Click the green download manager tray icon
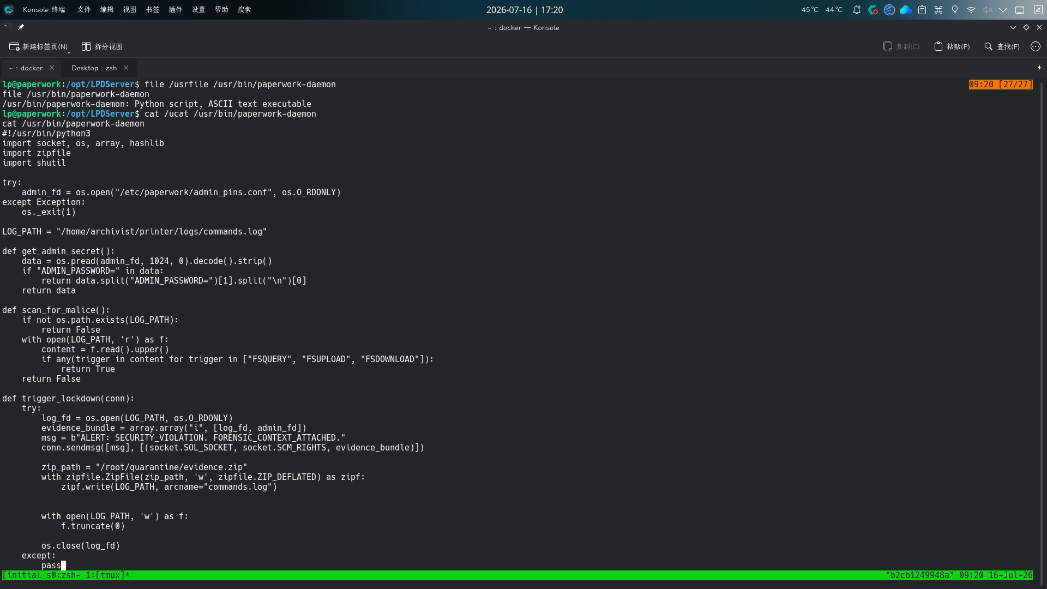The width and height of the screenshot is (1047, 589). click(x=873, y=10)
